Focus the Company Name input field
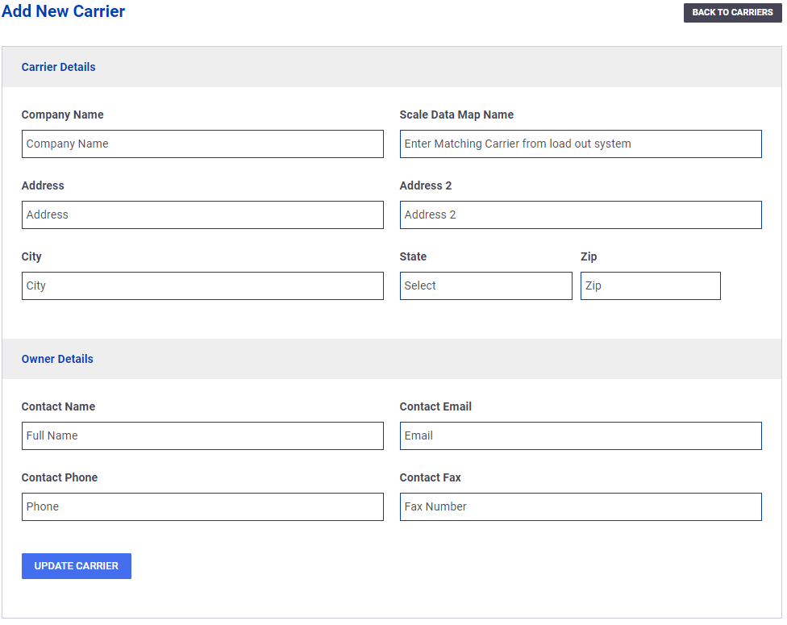Screen dimensions: 787x625 pyautogui.click(x=202, y=144)
